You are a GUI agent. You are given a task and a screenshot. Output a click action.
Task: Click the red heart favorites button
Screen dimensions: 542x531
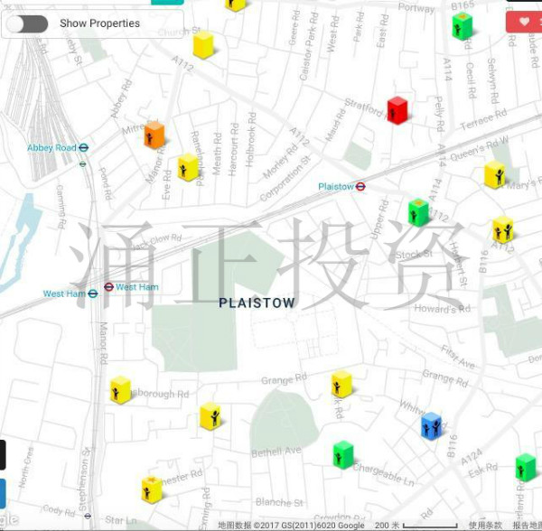[x=524, y=22]
